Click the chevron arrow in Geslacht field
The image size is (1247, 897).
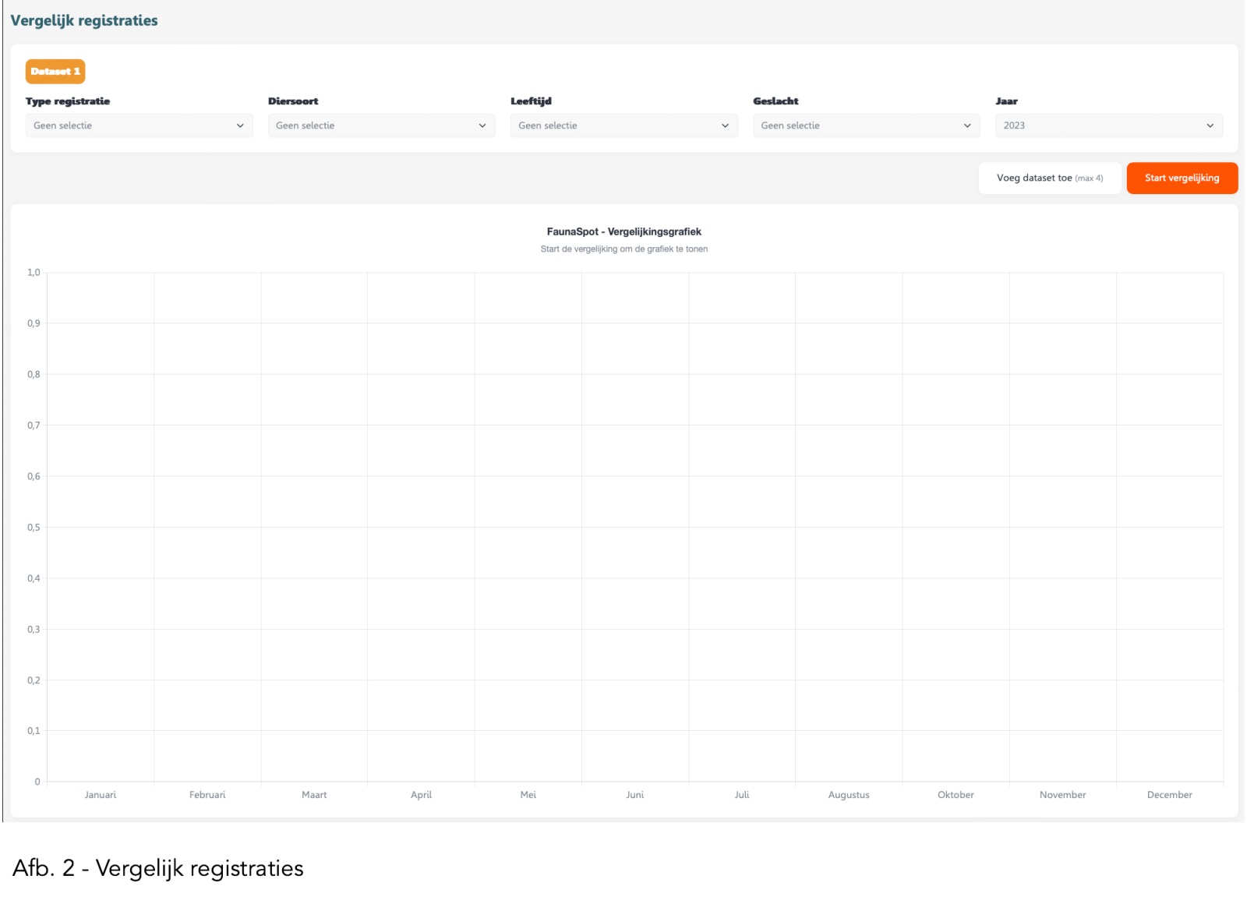(x=967, y=125)
